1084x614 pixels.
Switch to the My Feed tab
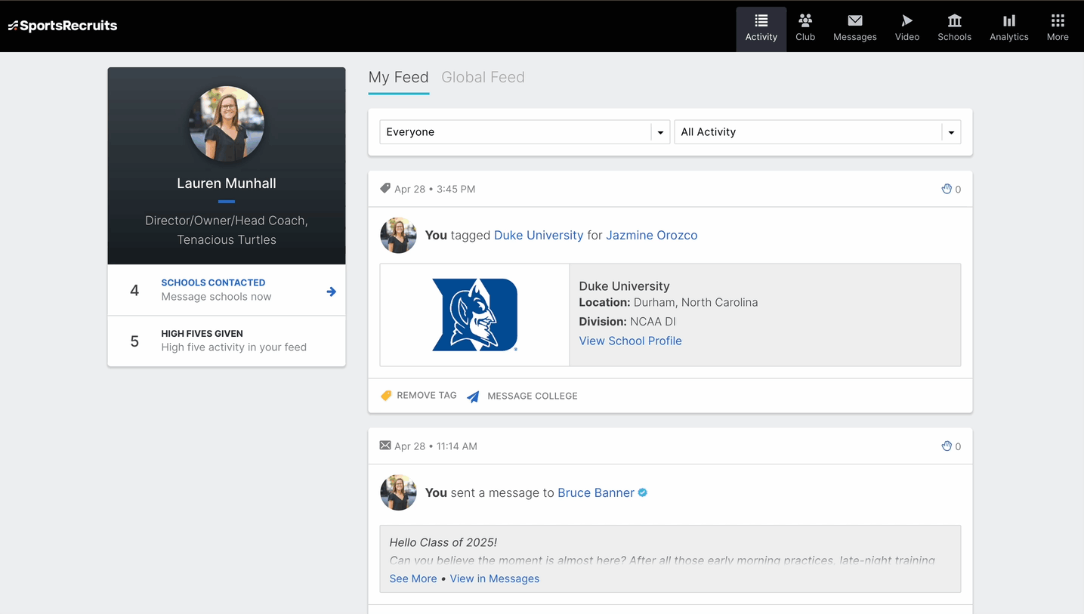(398, 77)
